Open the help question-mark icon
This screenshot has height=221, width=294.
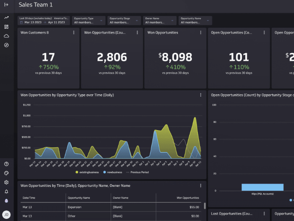6,164
